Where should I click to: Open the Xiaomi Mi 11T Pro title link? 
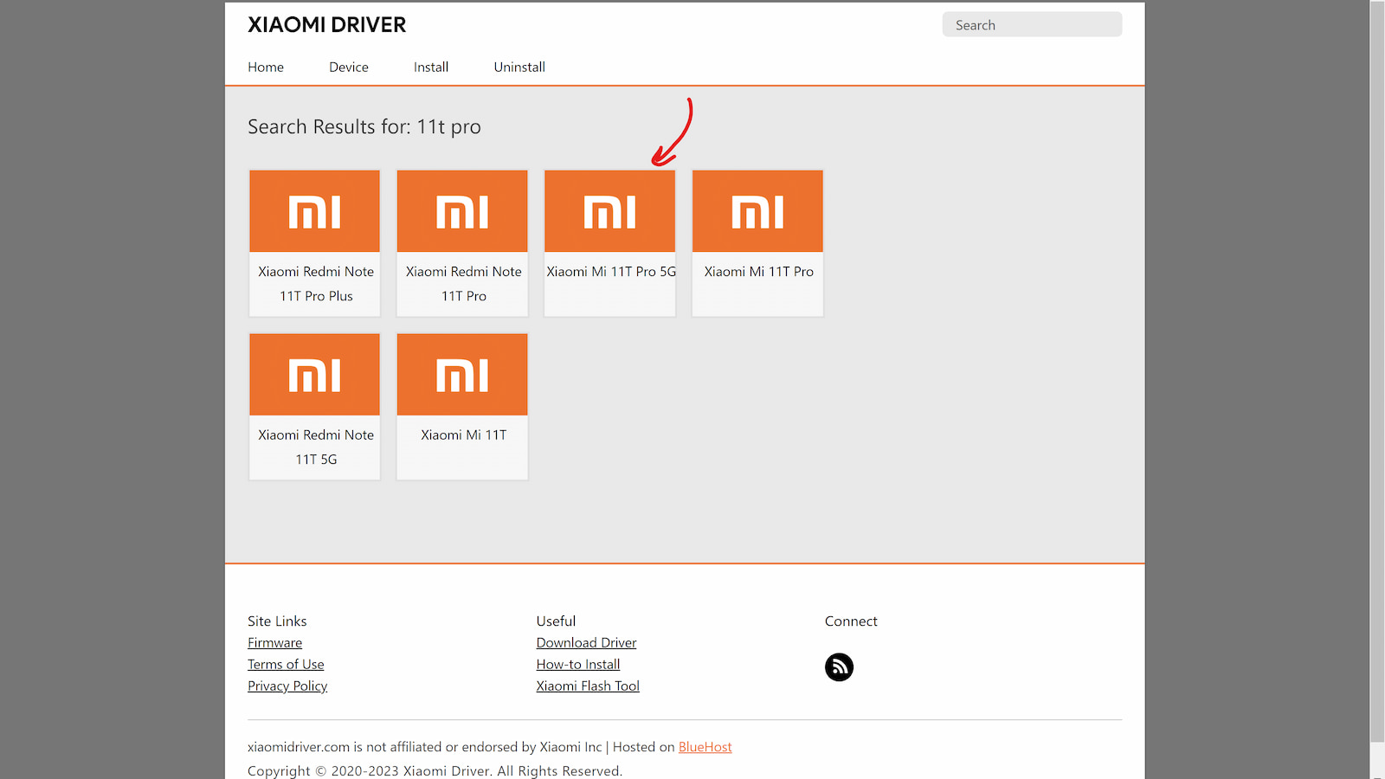point(759,272)
